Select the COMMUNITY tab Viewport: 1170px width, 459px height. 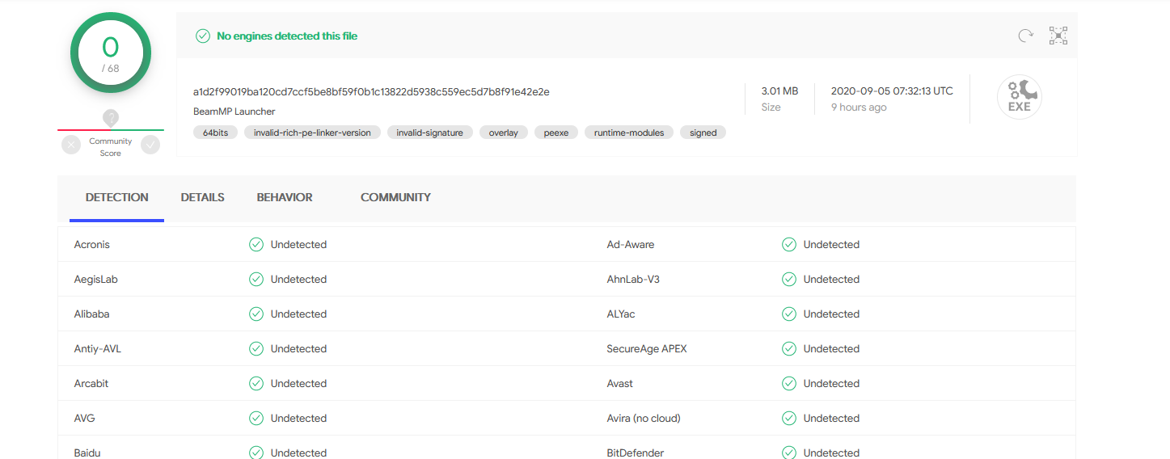(395, 197)
